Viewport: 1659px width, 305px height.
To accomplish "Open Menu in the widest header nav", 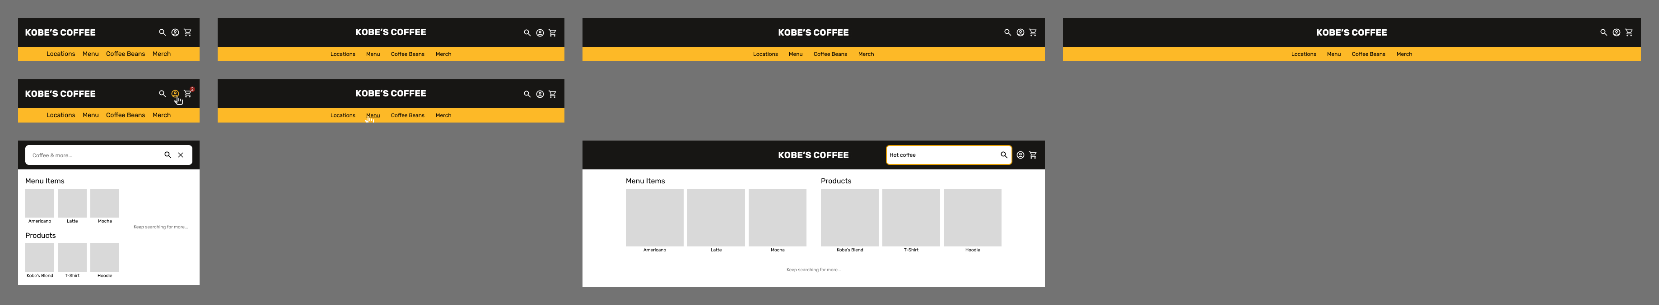I will (x=1334, y=54).
